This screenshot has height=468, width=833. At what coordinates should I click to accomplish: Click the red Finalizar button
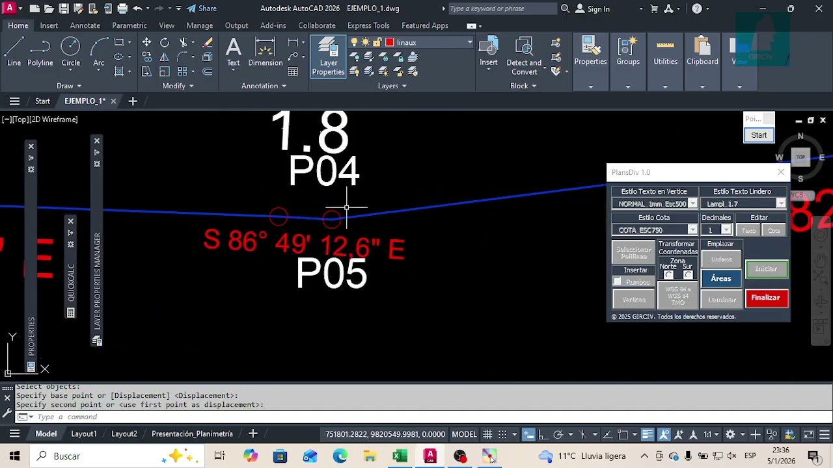[x=766, y=298]
